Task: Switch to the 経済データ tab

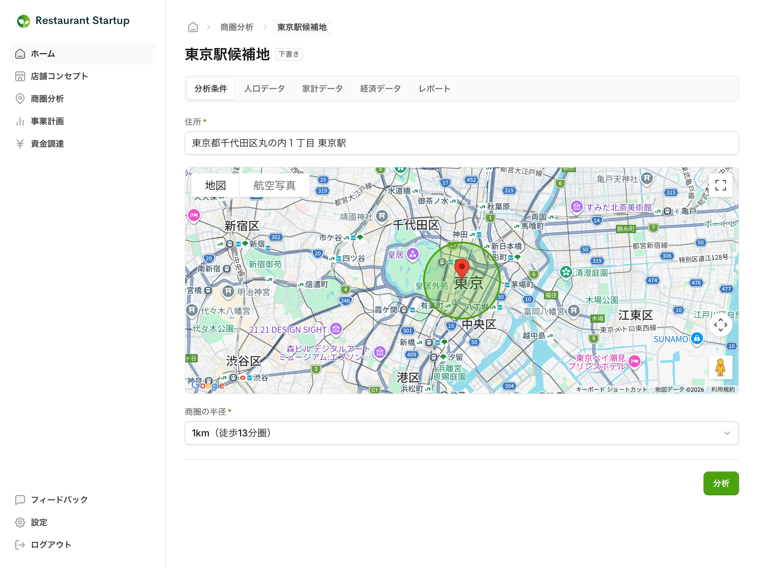Action: click(x=380, y=89)
